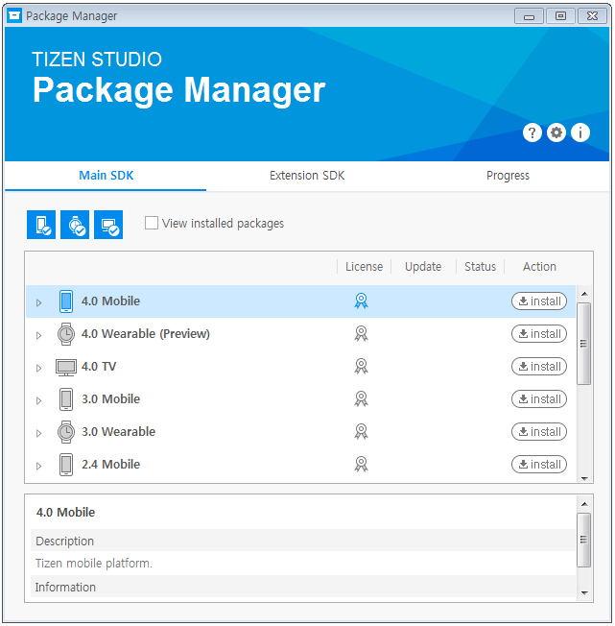615x626 pixels.
Task: Expand the 4.0 TV row
Action: [x=38, y=368]
